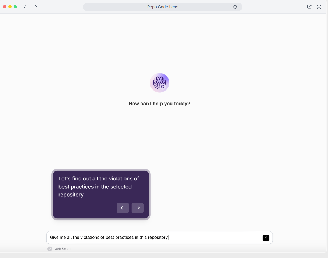Image resolution: width=328 pixels, height=258 pixels.
Task: Navigate forward using the browser forward arrow
Action: (35, 7)
